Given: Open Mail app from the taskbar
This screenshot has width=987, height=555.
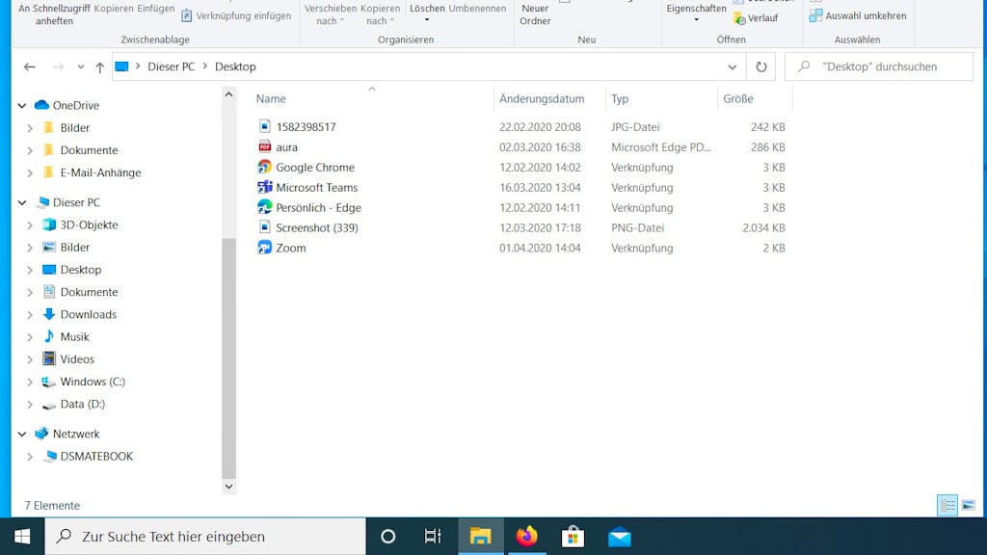Looking at the screenshot, I should (620, 536).
